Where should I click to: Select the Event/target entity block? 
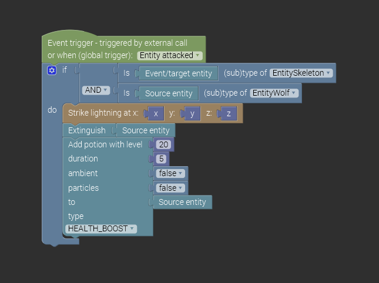[179, 73]
